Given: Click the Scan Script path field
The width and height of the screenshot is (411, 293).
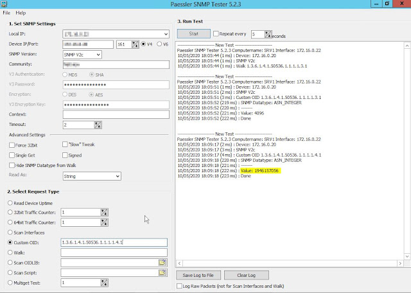Looking at the screenshot, I should 110,273.
